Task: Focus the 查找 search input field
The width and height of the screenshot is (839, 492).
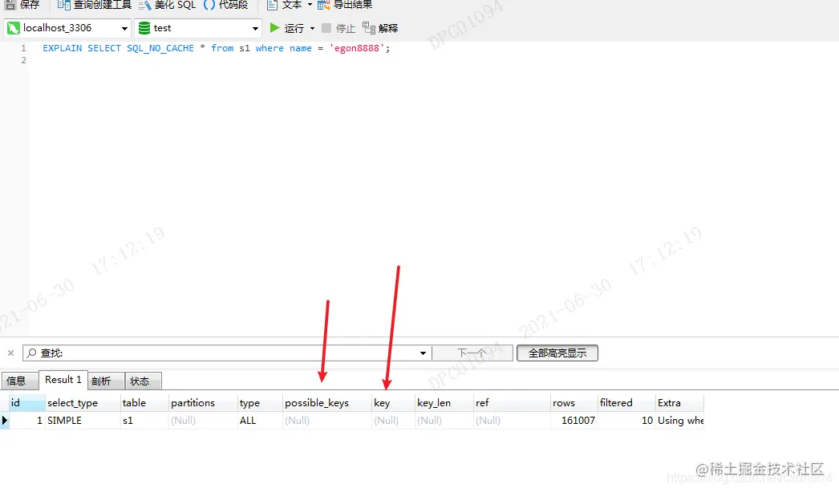Action: point(228,353)
